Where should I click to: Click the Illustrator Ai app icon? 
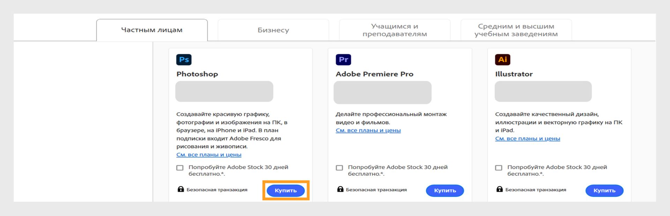(502, 60)
